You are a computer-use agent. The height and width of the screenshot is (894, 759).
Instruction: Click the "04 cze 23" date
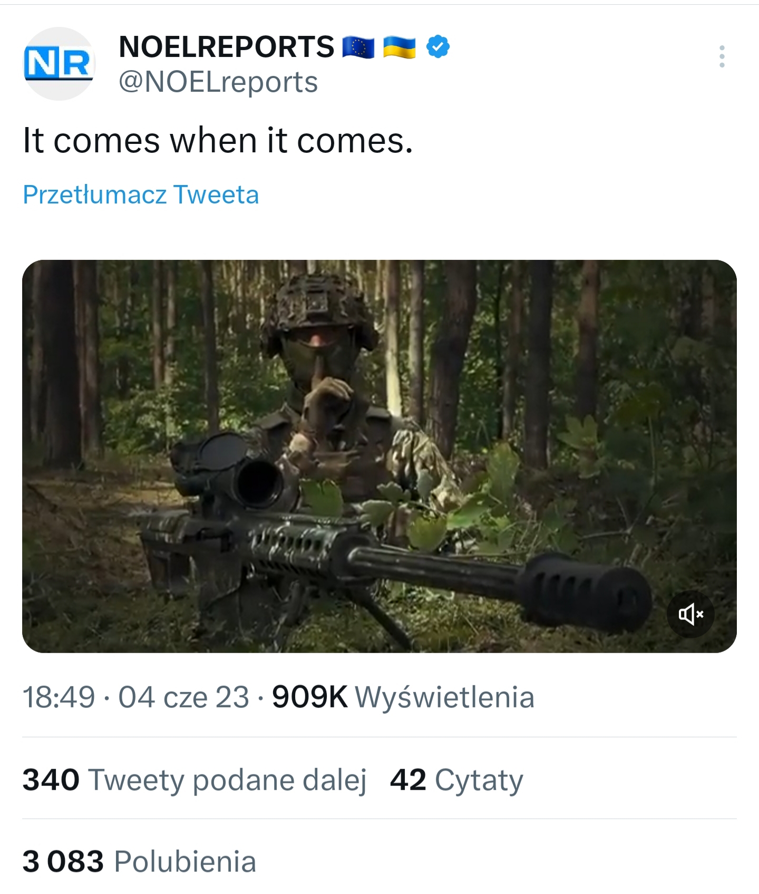pos(183,697)
